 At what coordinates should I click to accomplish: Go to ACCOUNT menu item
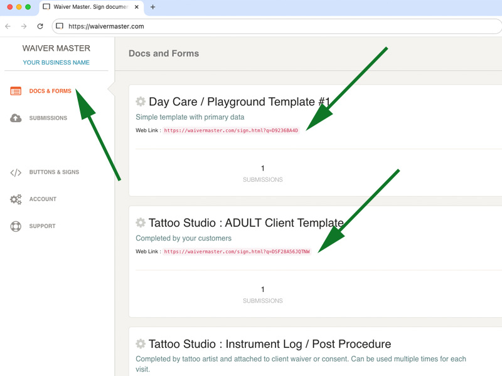pyautogui.click(x=43, y=199)
